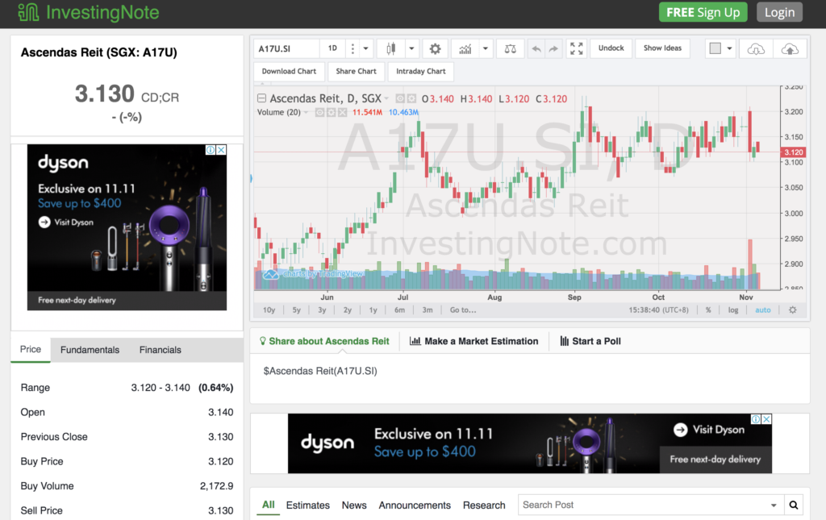Toggle auto scale on chart
826x520 pixels.
point(763,310)
